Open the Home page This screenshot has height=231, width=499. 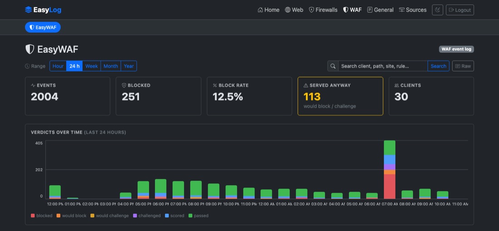(268, 10)
